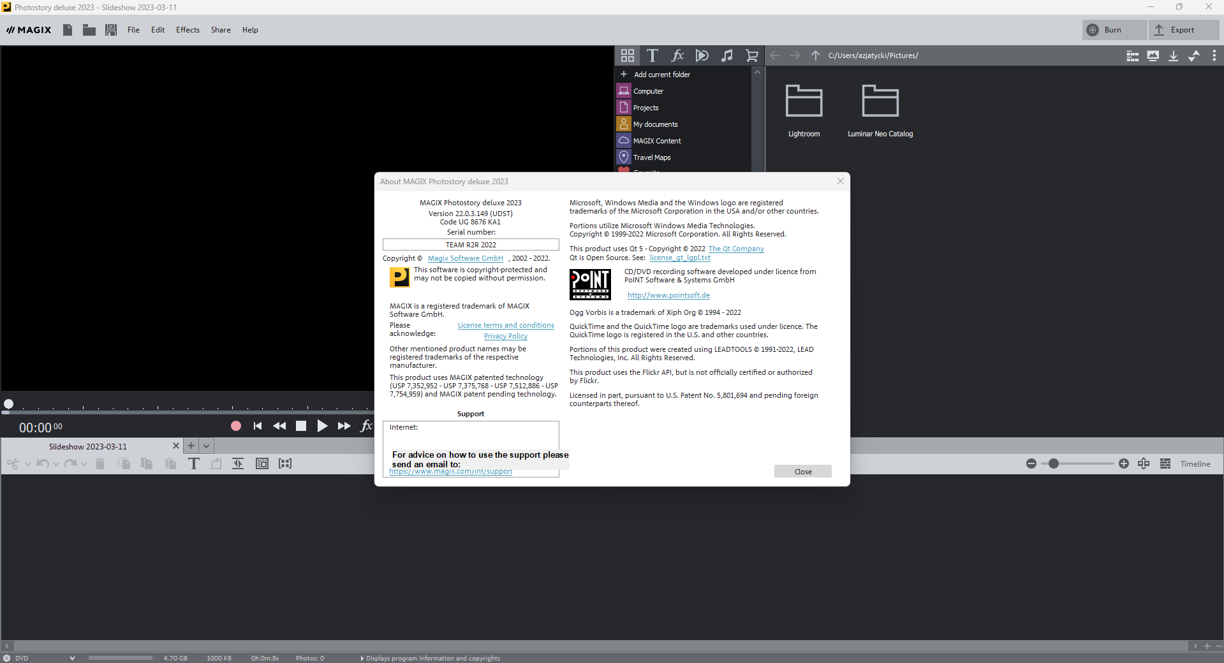Click the timeline bracketed dots grouping icon
The height and width of the screenshot is (663, 1224).
[285, 463]
